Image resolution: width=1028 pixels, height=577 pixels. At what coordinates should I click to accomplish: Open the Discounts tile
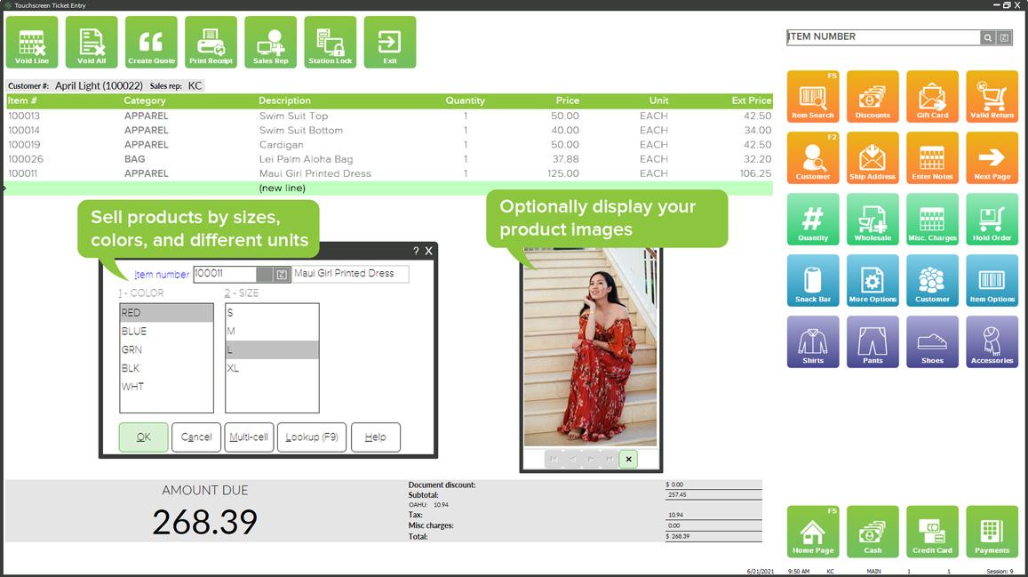873,97
